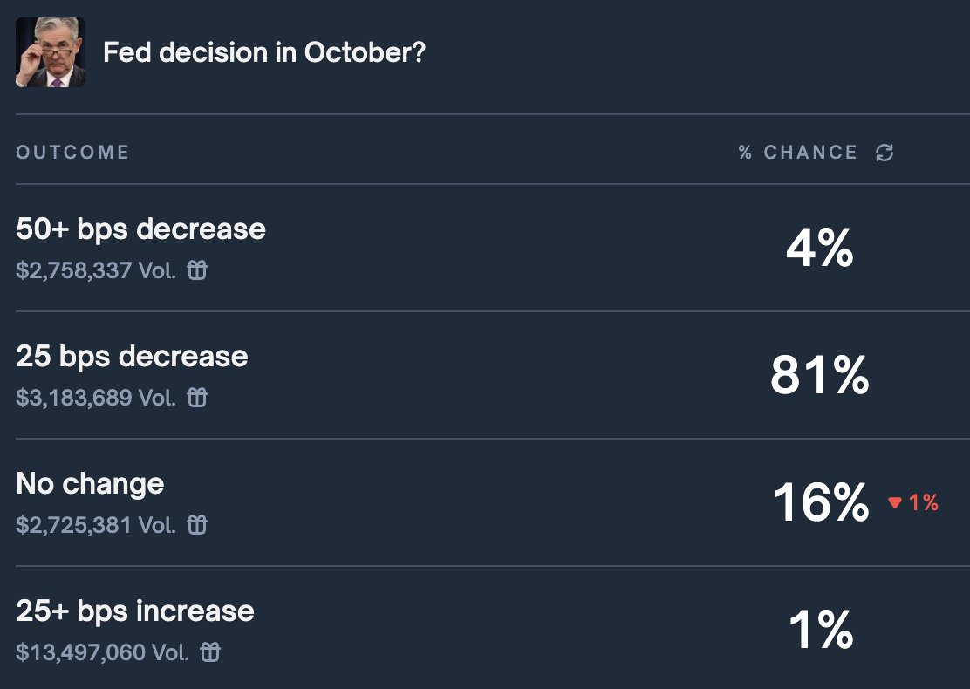Screen dimensions: 970x689
Task: Click the 16% chance value
Action: [x=821, y=502]
